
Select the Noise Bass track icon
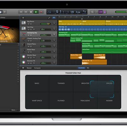click(23, 51)
